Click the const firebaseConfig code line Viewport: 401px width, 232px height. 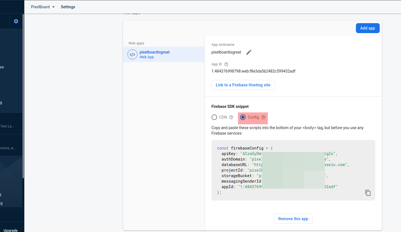pos(245,148)
